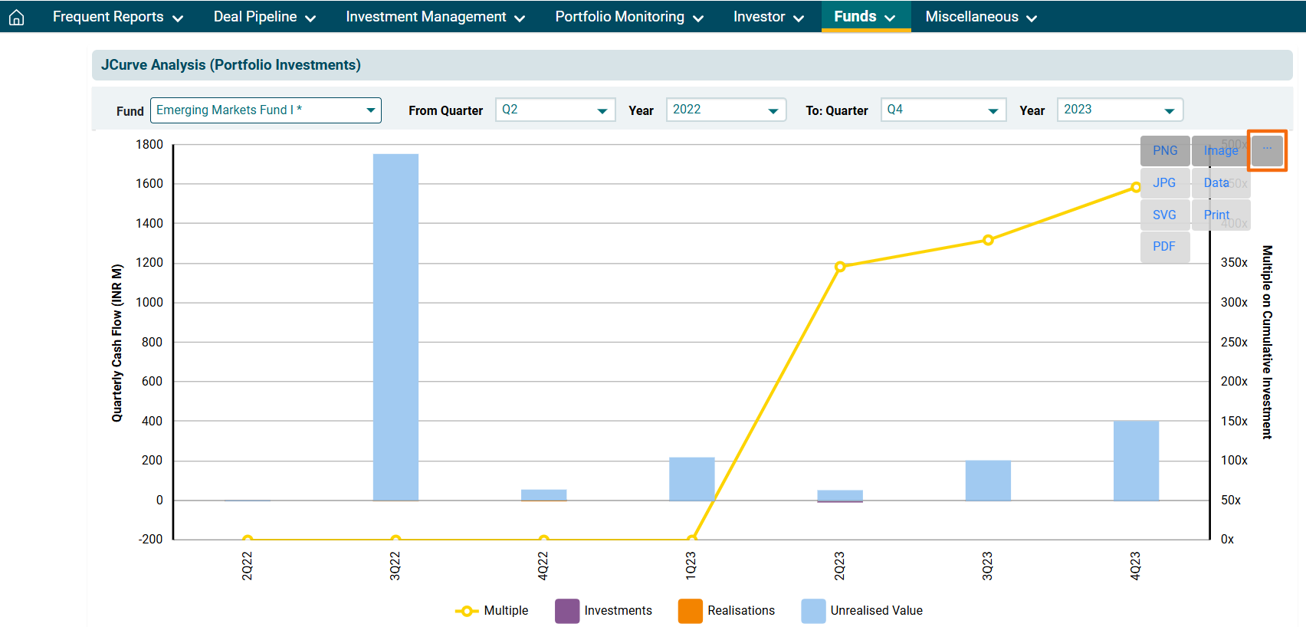Expand the Portfolio Monitoring menu

tap(628, 17)
